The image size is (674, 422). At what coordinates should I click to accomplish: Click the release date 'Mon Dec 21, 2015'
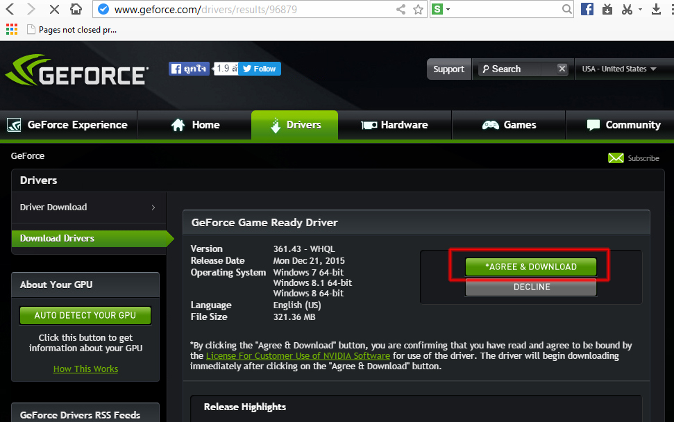(x=309, y=260)
